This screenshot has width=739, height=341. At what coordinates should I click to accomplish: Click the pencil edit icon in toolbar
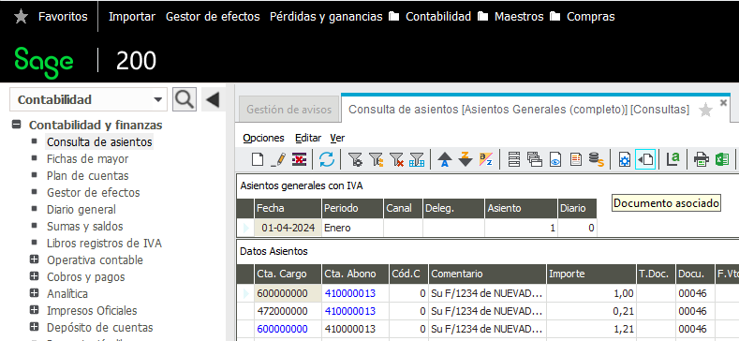pos(278,159)
